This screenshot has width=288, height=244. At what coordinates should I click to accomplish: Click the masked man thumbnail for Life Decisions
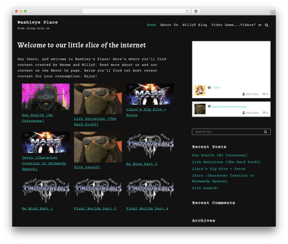tap(98, 99)
